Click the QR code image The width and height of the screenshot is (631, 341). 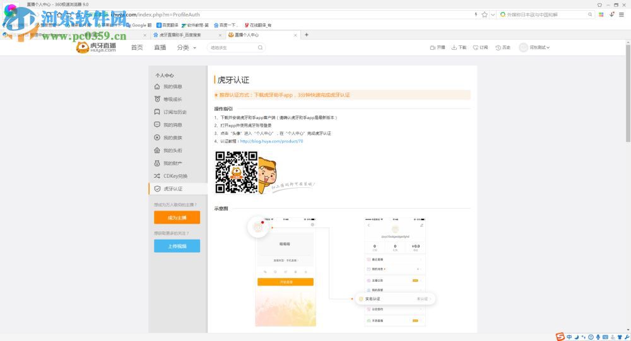(x=236, y=172)
